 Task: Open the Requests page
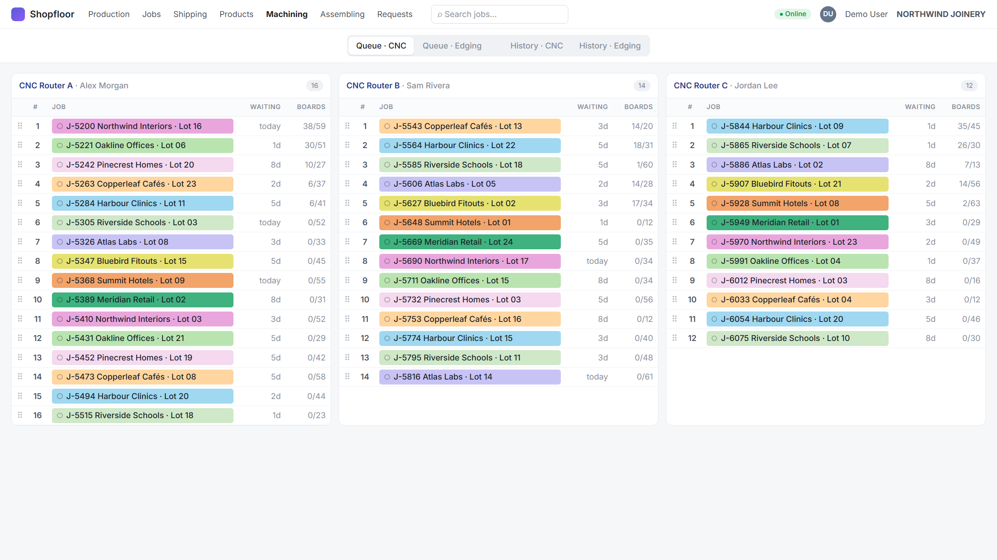point(395,14)
